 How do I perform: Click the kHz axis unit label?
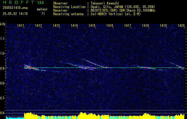tap(3, 24)
